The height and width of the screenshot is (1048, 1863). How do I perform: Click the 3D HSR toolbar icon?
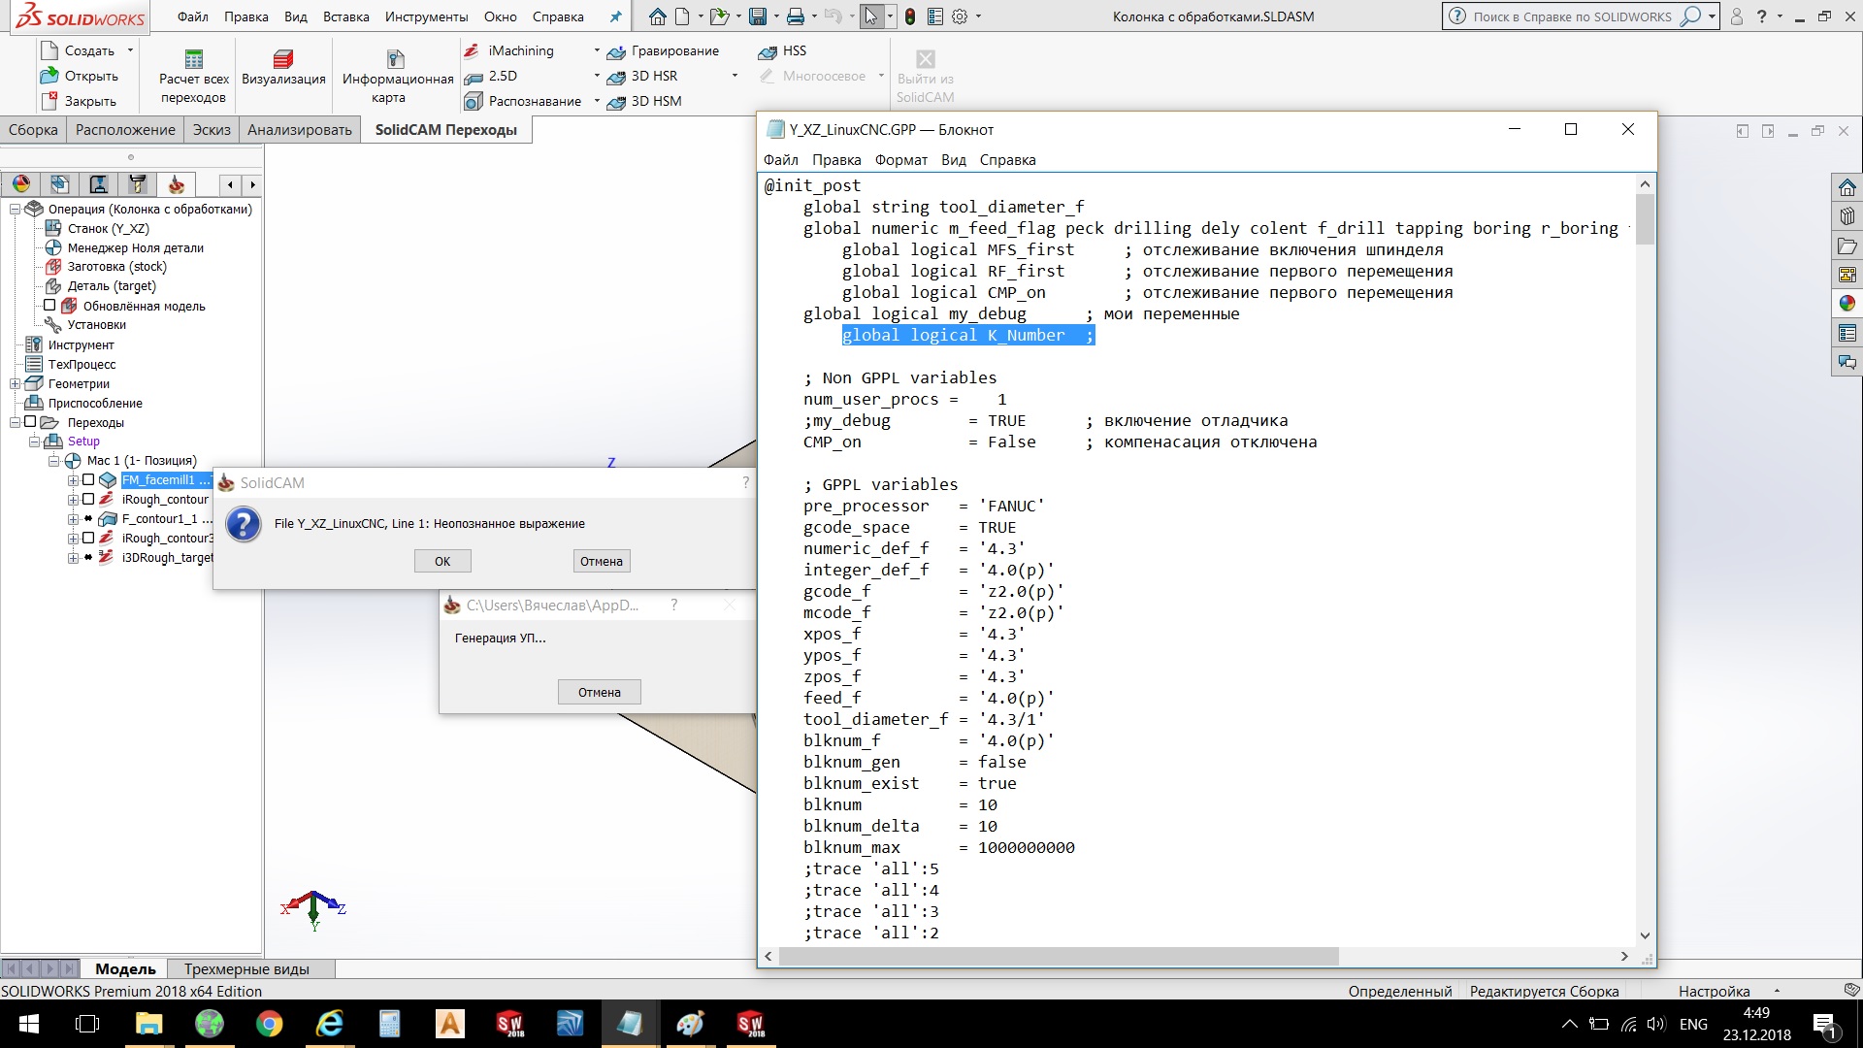click(615, 77)
